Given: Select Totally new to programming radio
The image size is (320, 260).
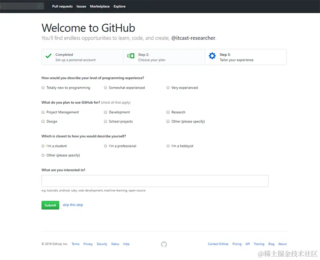Looking at the screenshot, I should (43, 88).
